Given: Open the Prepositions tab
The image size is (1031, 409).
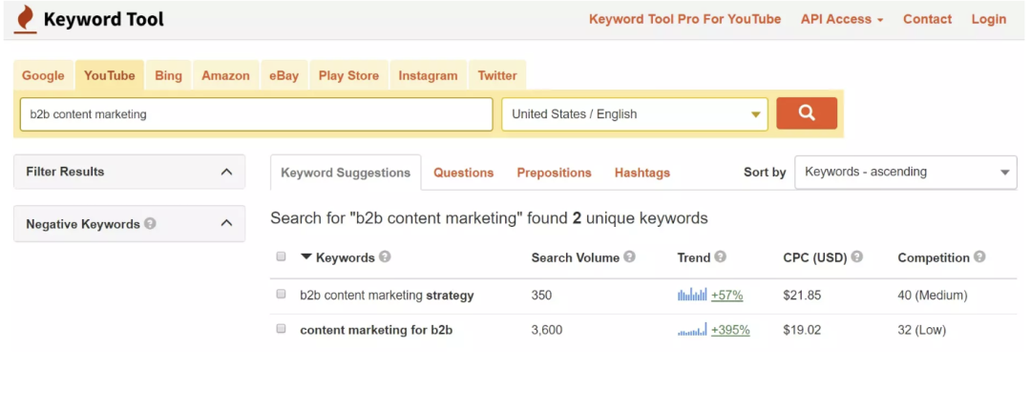Looking at the screenshot, I should [x=555, y=173].
